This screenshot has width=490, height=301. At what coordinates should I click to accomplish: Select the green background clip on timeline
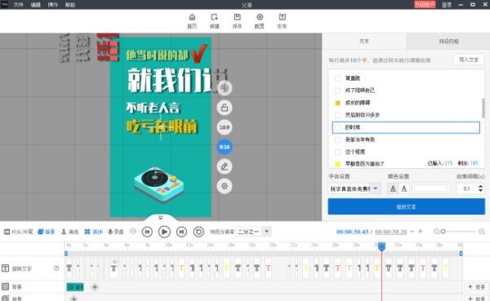(75, 287)
